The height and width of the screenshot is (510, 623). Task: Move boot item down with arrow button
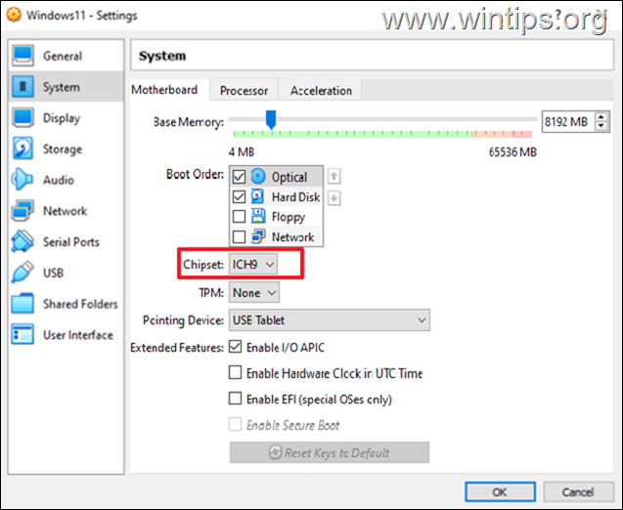point(334,197)
